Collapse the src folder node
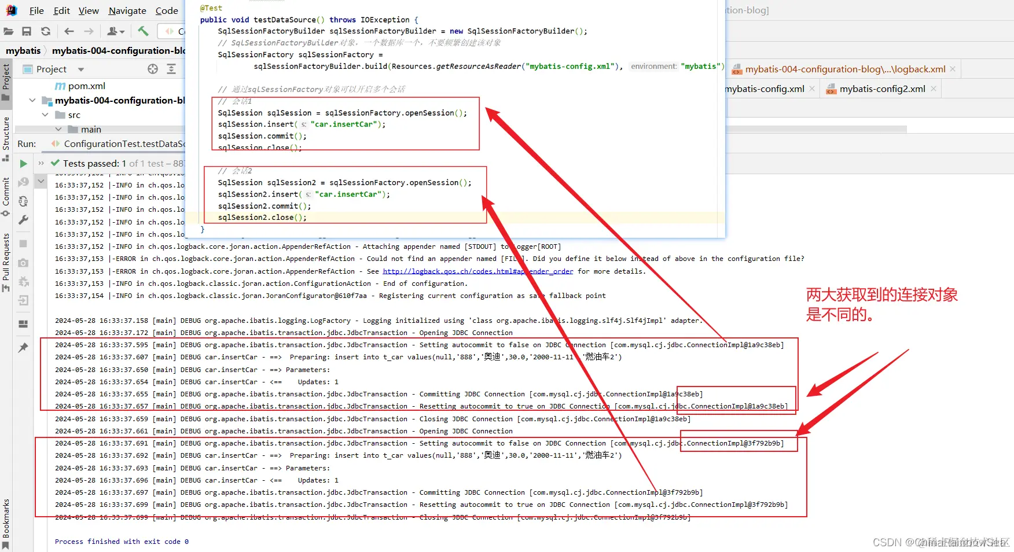Screen dimensions: 1014x552 click(x=45, y=115)
